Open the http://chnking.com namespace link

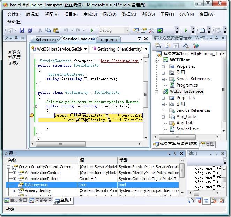(119, 61)
